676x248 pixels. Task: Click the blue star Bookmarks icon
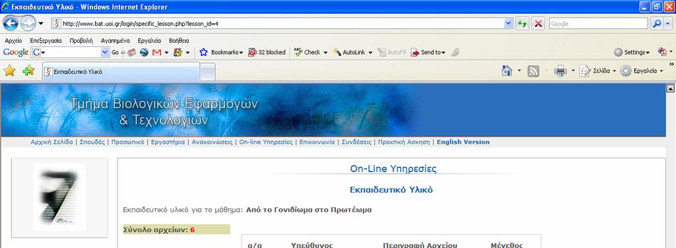point(203,52)
